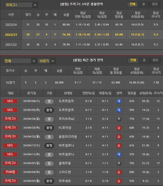The width and height of the screenshot is (163, 186).
Task: Click the 무 result icon in 클레르몽 row
Action: point(119,163)
